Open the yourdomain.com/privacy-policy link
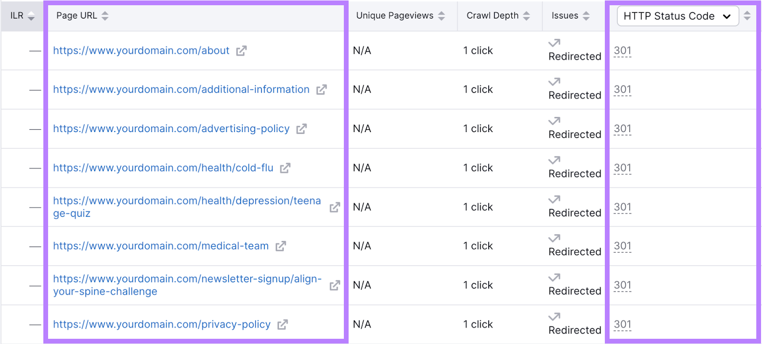The image size is (762, 344). coord(161,325)
